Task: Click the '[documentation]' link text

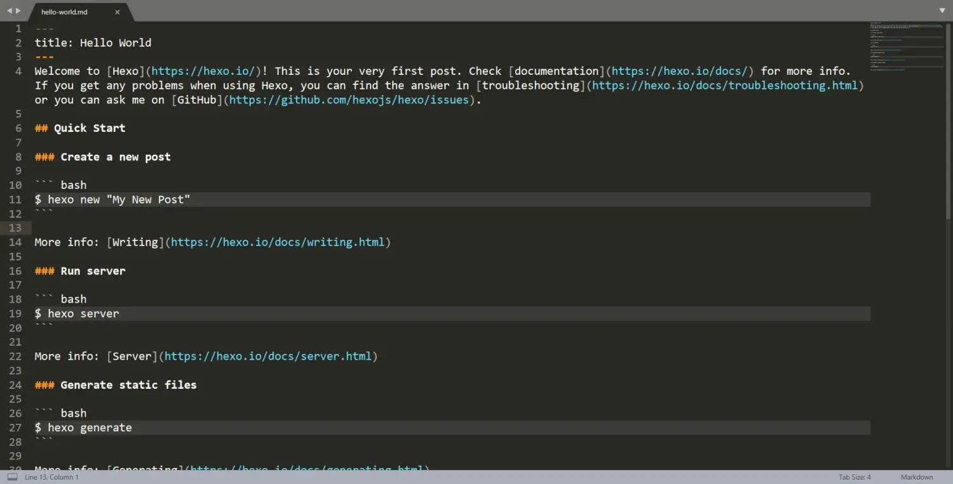Action: coord(557,71)
